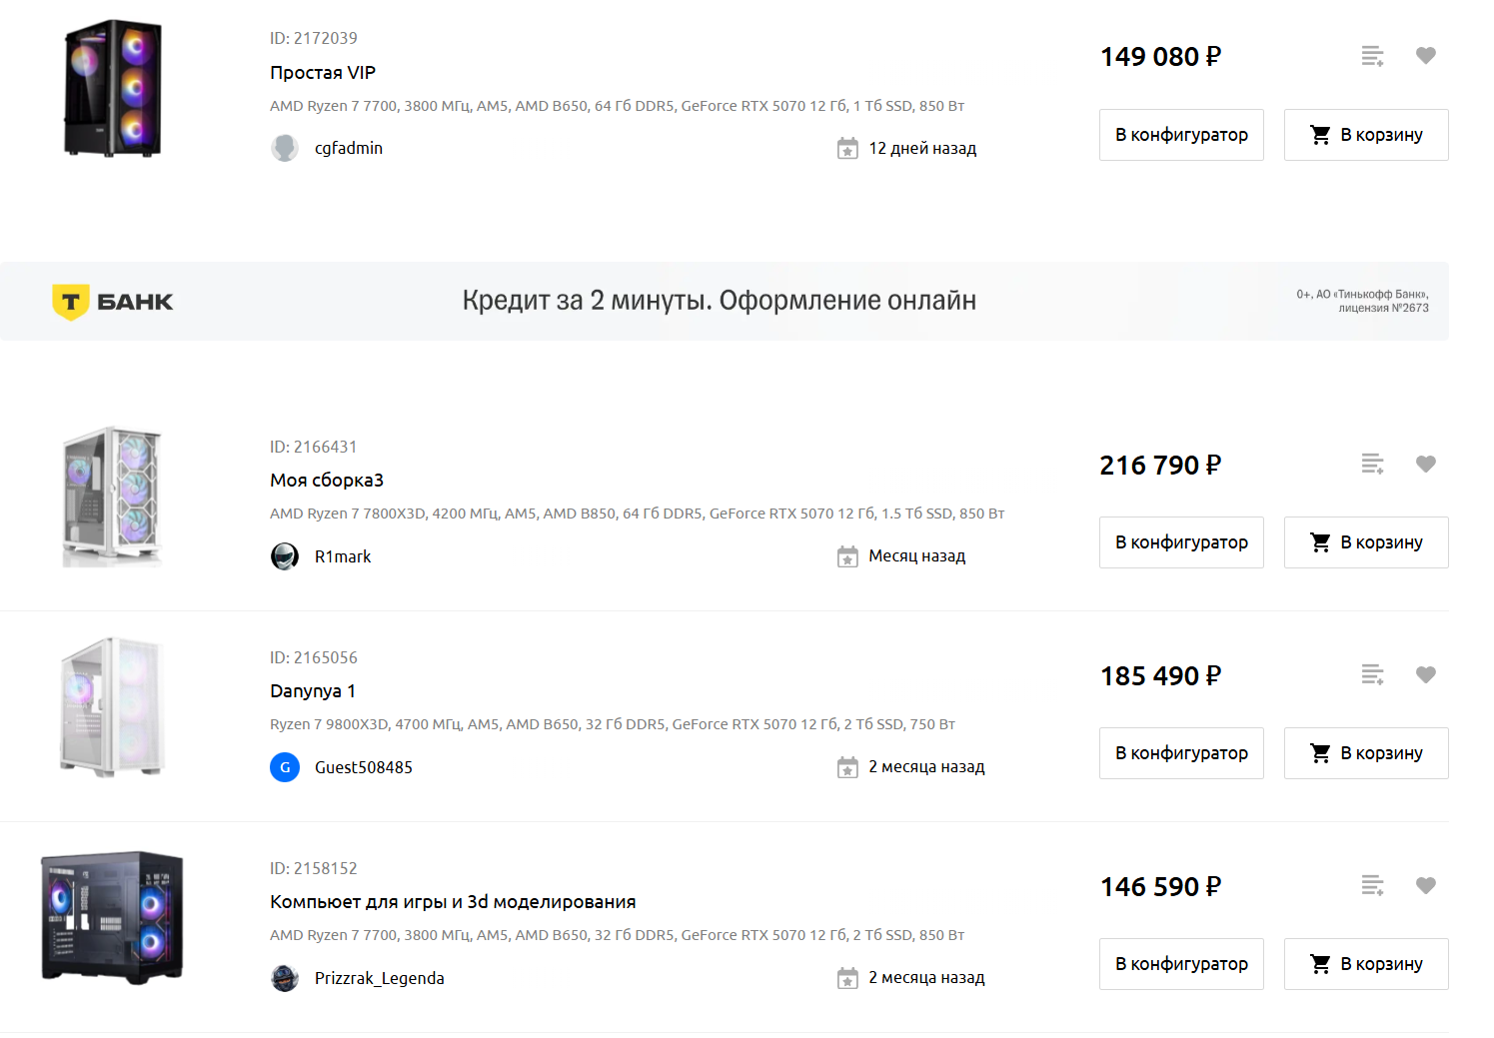This screenshot has height=1038, width=1494.
Task: Open white case thumbnail of Danynya 1
Action: pyautogui.click(x=112, y=707)
